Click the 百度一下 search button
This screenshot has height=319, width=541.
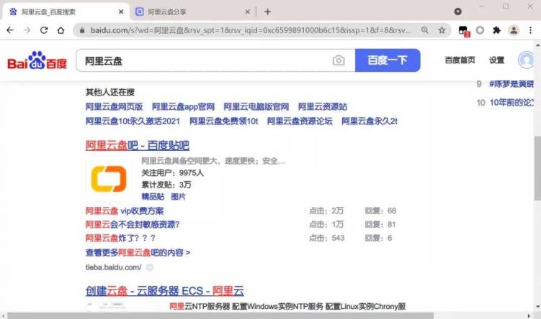pos(388,60)
